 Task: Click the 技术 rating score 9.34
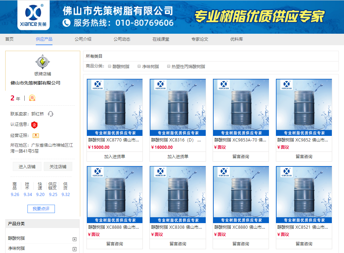pos(28,194)
